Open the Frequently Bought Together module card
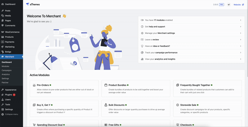 pos(207,88)
